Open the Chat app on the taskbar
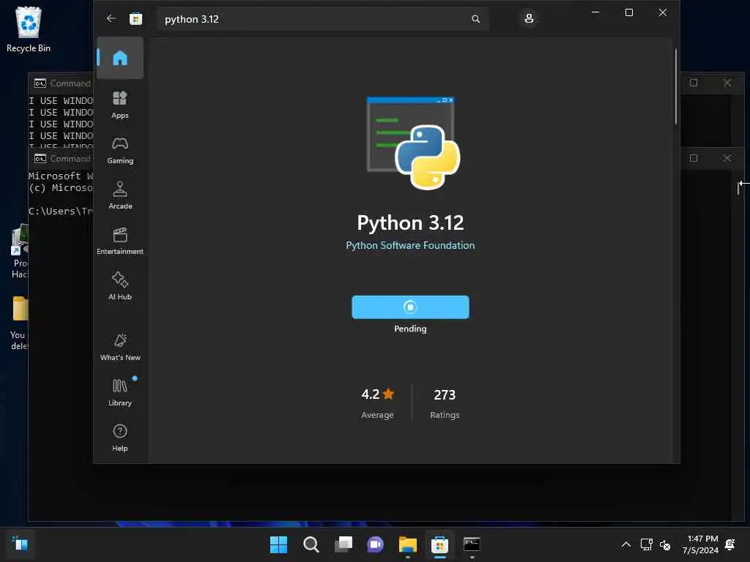The width and height of the screenshot is (750, 562). point(376,544)
